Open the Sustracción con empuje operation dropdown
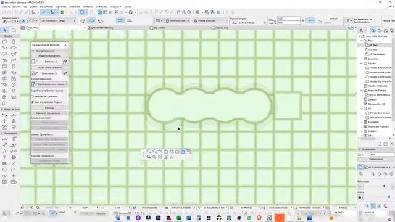Image resolution: width=395 pixels, height=222 pixels. (x=49, y=84)
